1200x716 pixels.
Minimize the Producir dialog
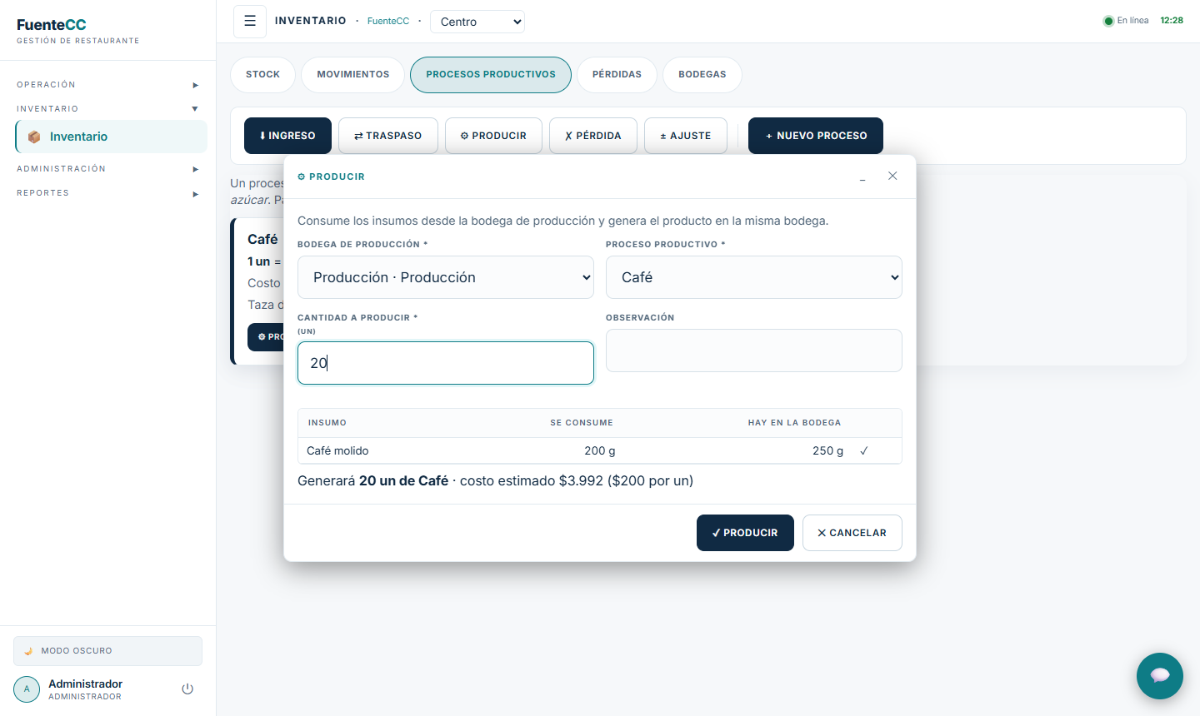(x=862, y=177)
